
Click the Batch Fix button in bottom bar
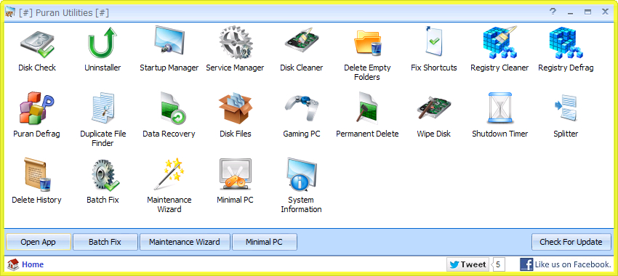105,242
